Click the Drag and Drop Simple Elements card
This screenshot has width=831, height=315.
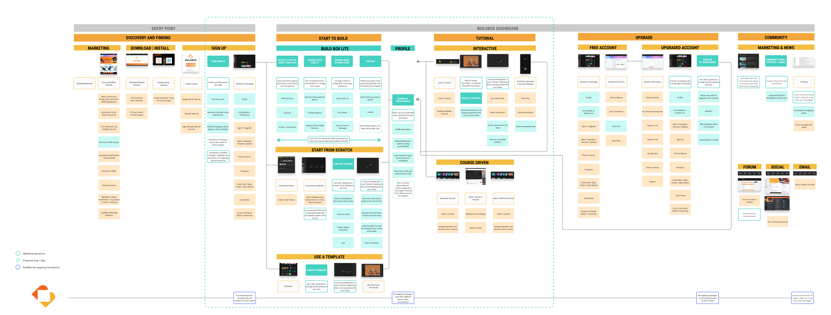click(x=315, y=126)
